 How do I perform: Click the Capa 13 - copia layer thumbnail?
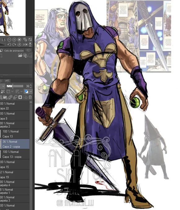click(x=0, y=154)
